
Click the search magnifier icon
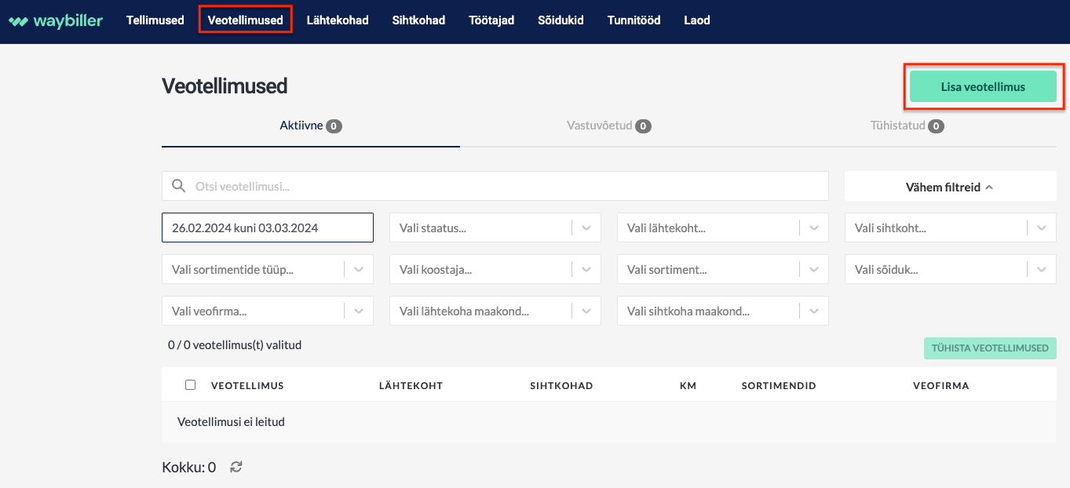coord(179,186)
